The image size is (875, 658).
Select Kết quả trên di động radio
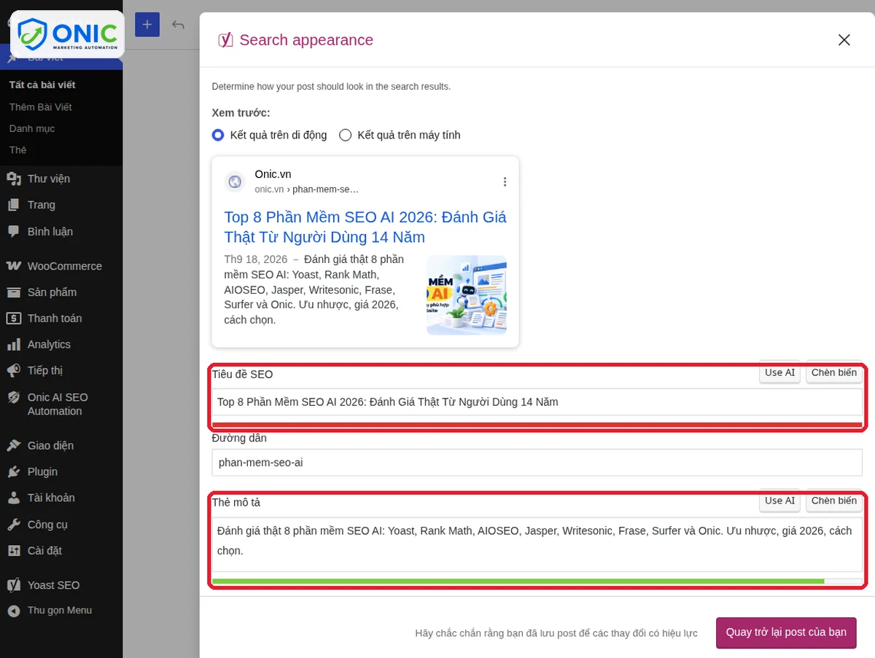coord(217,135)
